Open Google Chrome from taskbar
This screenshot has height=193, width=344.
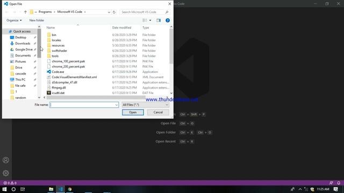(70, 189)
